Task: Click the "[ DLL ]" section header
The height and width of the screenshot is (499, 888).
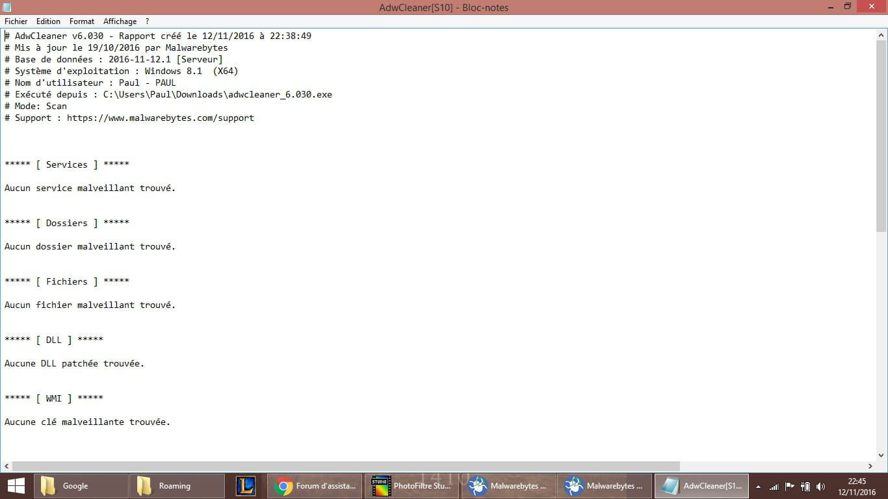Action: click(x=54, y=340)
